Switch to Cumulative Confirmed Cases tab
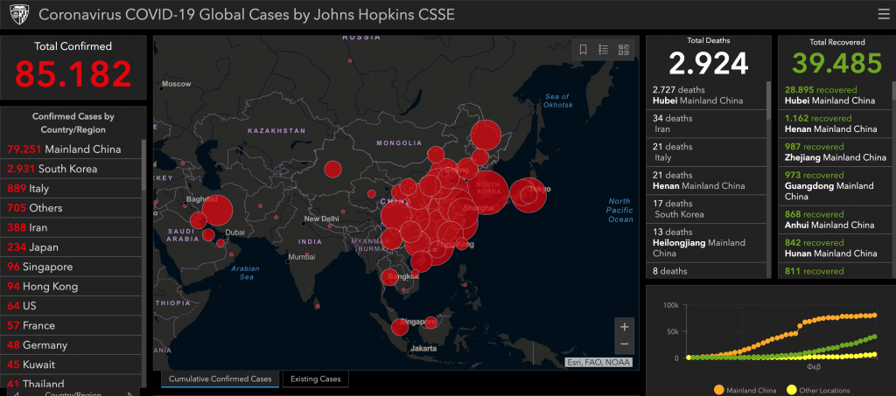The image size is (896, 396). pyautogui.click(x=220, y=379)
